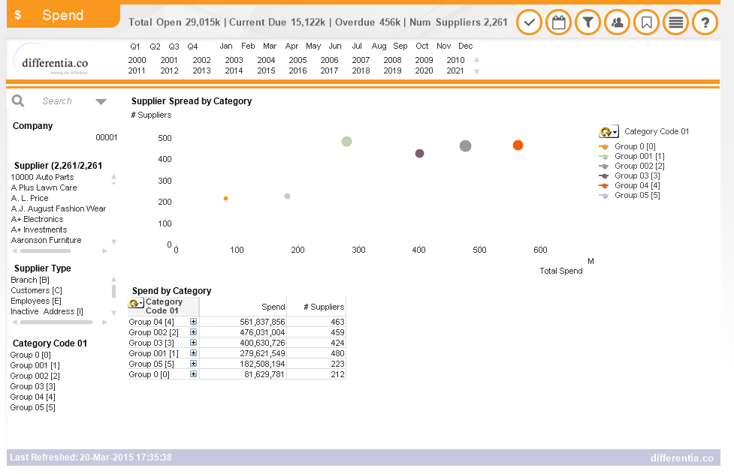Click the year list up arrow
Image resolution: width=734 pixels, height=474 pixels.
[x=476, y=59]
